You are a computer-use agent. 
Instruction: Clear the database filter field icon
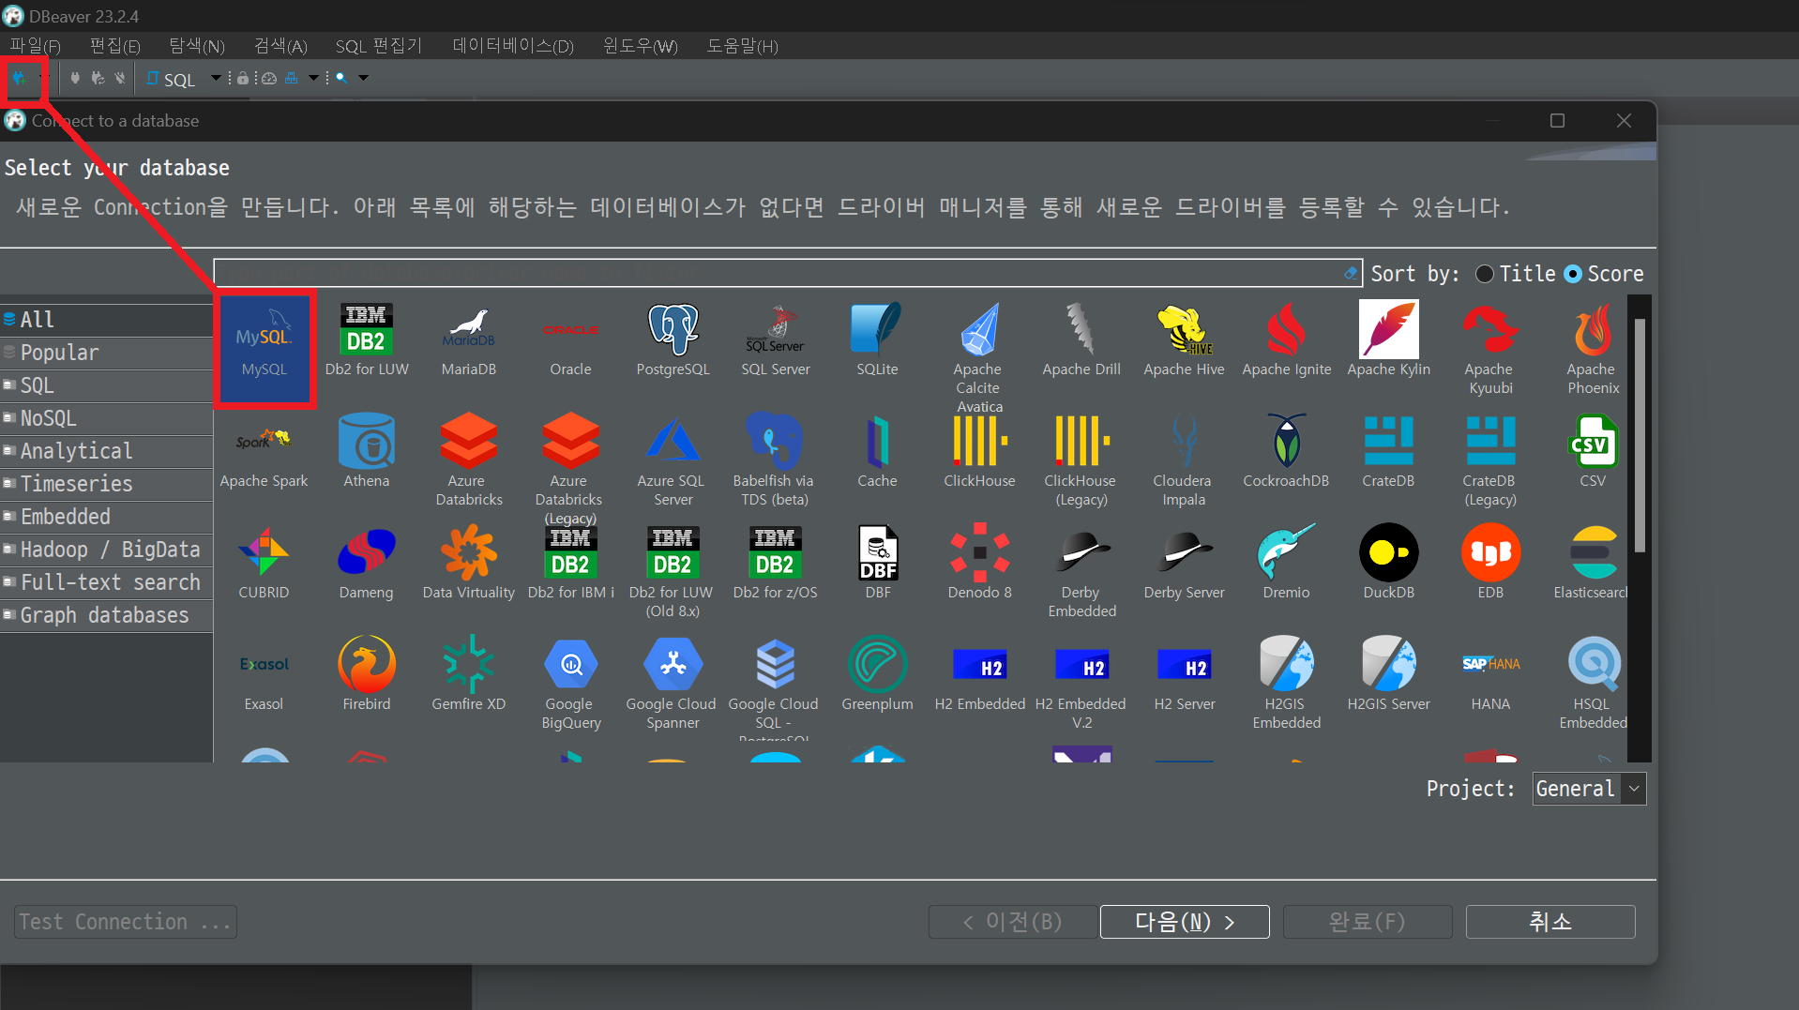pyautogui.click(x=1350, y=273)
